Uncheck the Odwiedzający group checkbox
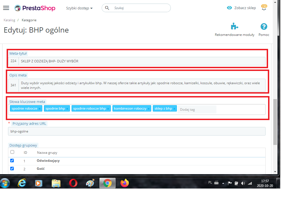Viewport: 283px width, 212px height. tap(12, 160)
